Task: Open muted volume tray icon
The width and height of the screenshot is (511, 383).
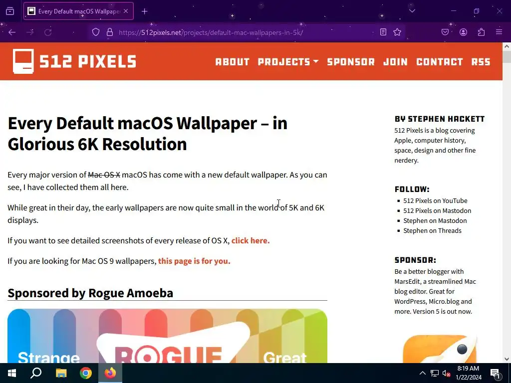Action: pyautogui.click(x=446, y=373)
